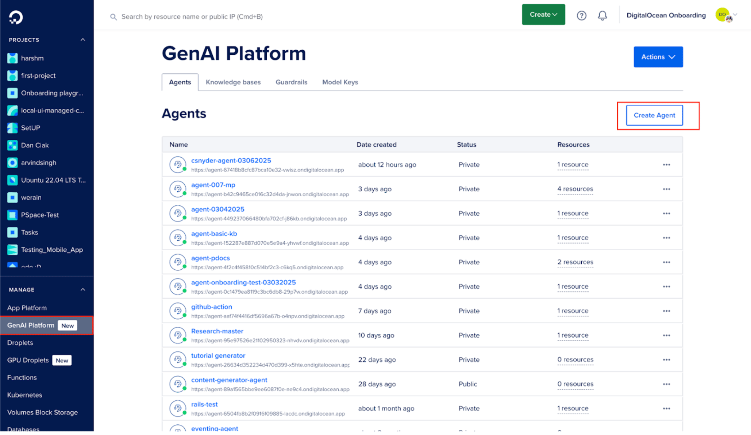Open the more options menu for agent-pdocs
The height and width of the screenshot is (435, 751).
click(x=666, y=262)
